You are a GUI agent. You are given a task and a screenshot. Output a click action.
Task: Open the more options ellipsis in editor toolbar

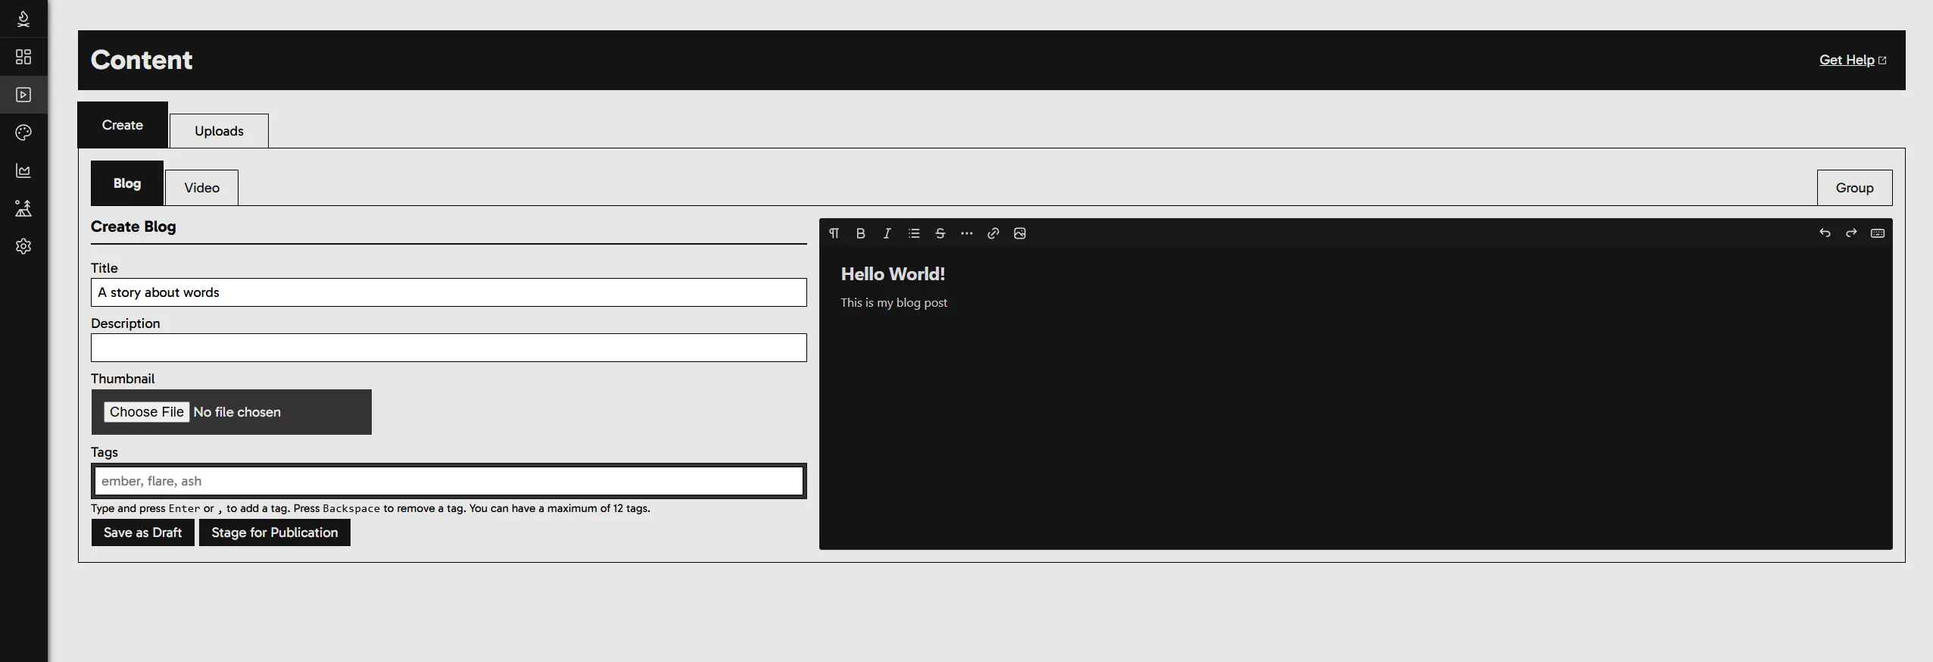tap(967, 233)
